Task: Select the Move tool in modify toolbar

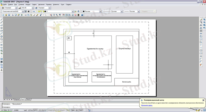Action: 201,34
